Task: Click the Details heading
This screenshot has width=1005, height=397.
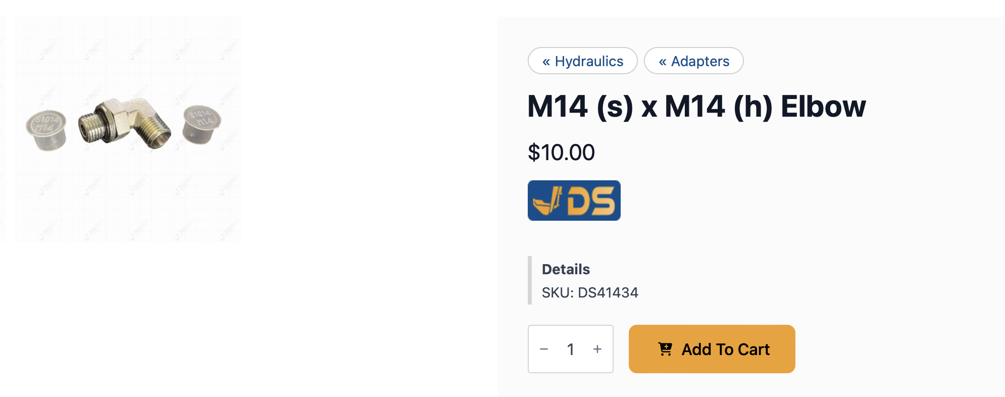Action: point(566,269)
